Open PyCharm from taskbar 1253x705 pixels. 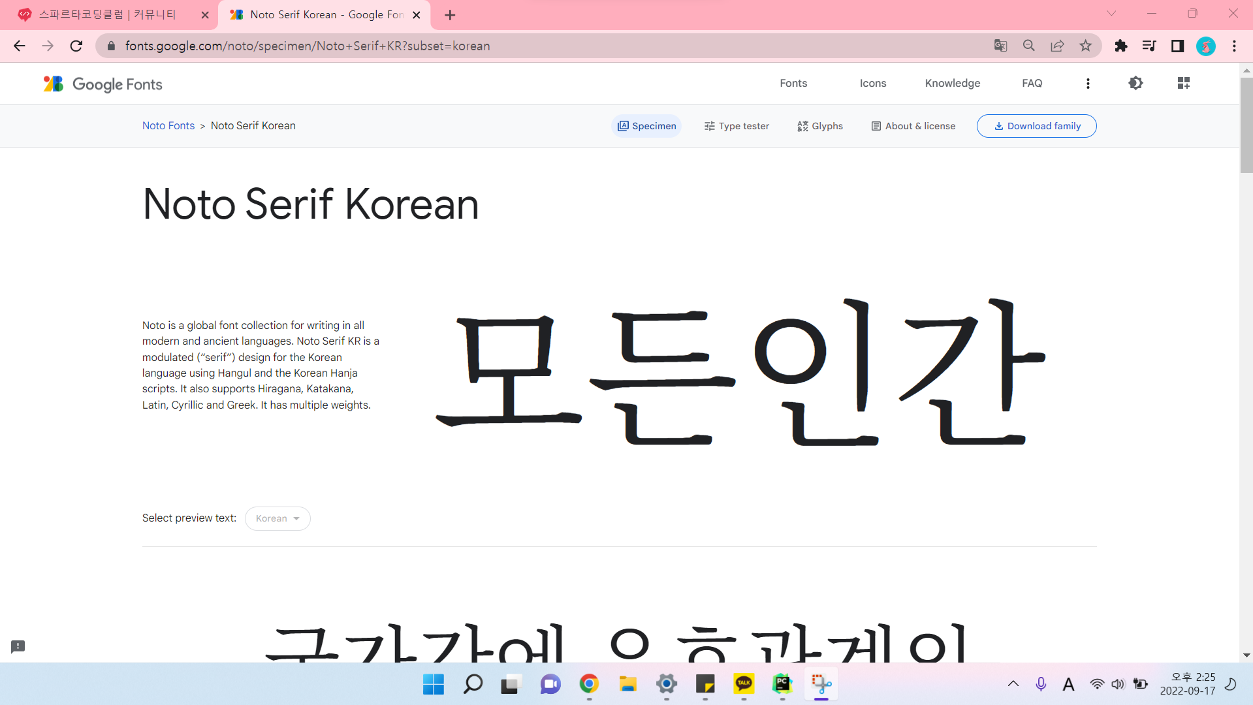pyautogui.click(x=782, y=684)
